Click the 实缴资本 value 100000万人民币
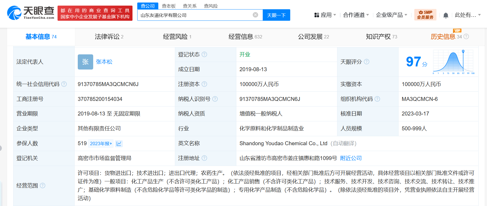This screenshot has width=487, height=206. tap(421, 84)
